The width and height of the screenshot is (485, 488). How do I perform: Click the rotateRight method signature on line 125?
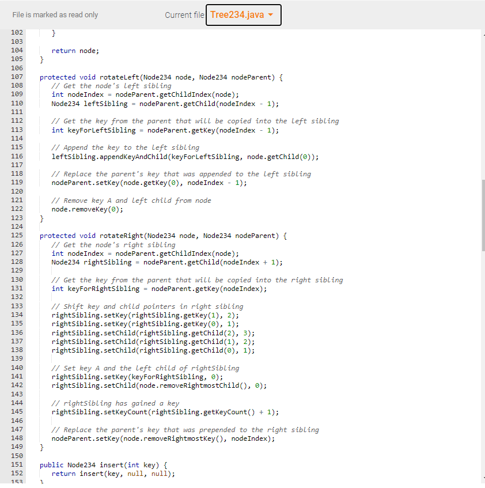click(x=163, y=236)
